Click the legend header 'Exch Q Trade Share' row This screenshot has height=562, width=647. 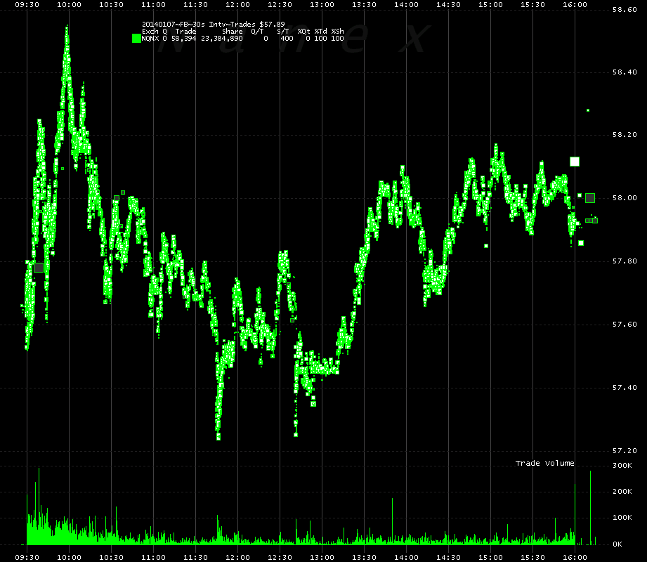tap(242, 32)
